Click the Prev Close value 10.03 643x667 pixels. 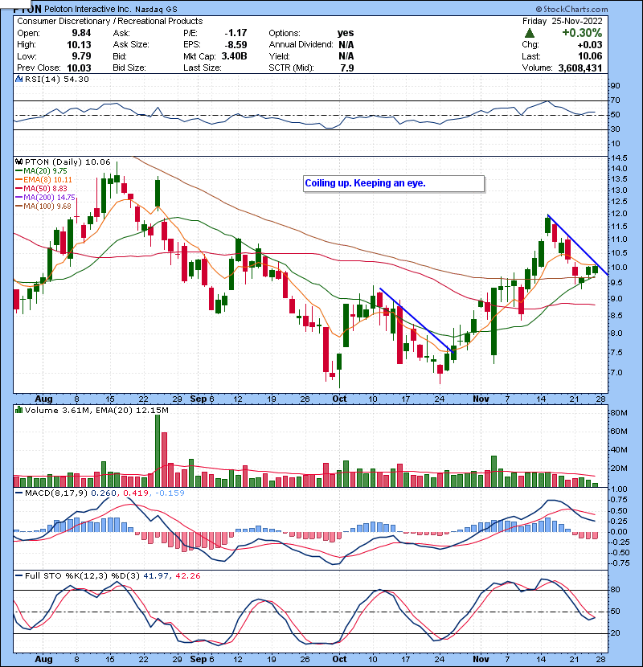pyautogui.click(x=79, y=68)
